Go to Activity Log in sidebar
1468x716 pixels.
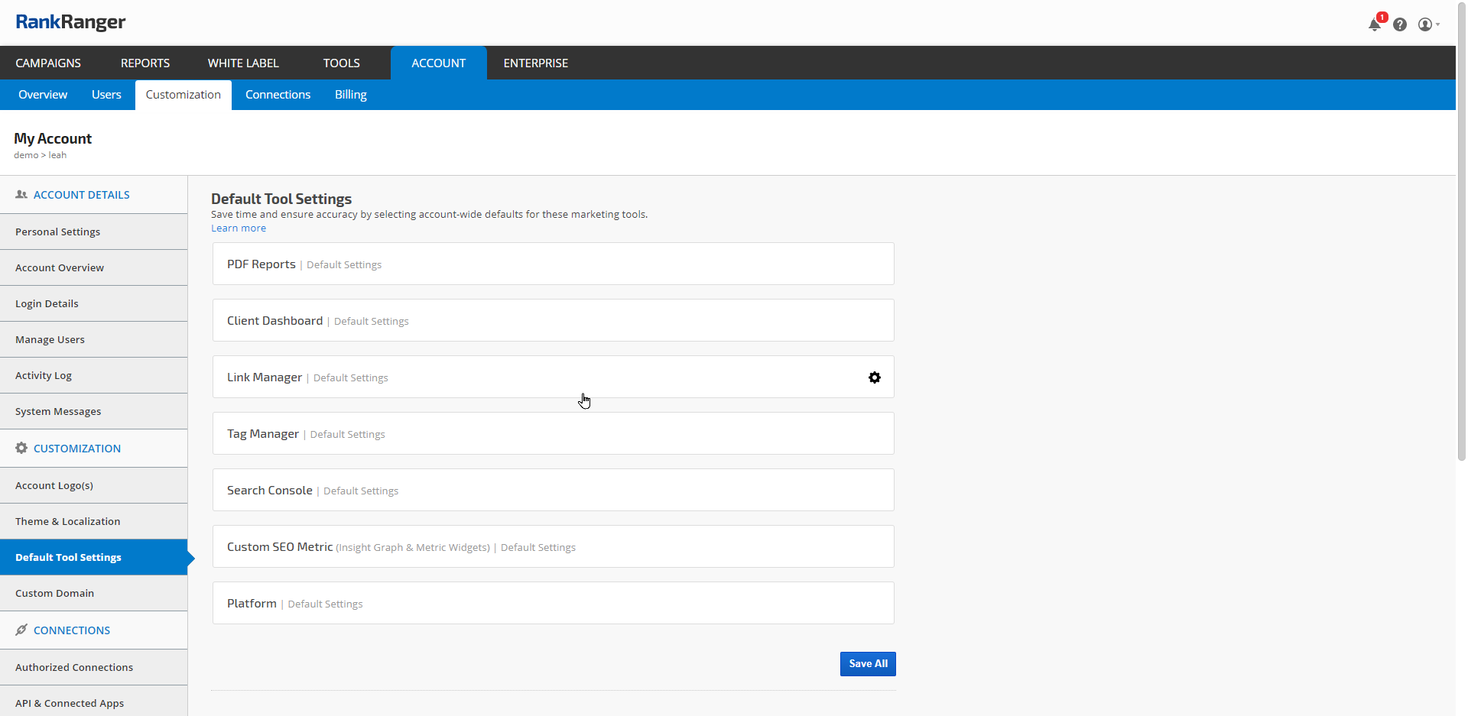pos(44,376)
